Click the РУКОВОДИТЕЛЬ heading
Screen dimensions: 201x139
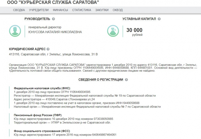click(x=37, y=19)
